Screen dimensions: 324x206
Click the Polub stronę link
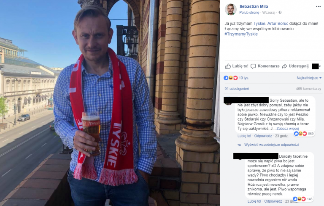(x=249, y=13)
